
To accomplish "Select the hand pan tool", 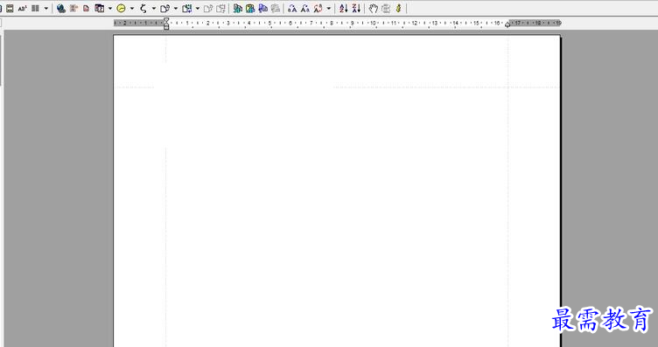I will click(x=373, y=8).
